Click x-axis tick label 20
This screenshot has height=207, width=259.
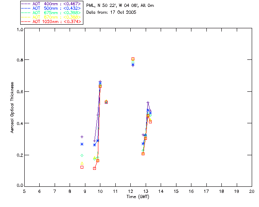[252, 191]
